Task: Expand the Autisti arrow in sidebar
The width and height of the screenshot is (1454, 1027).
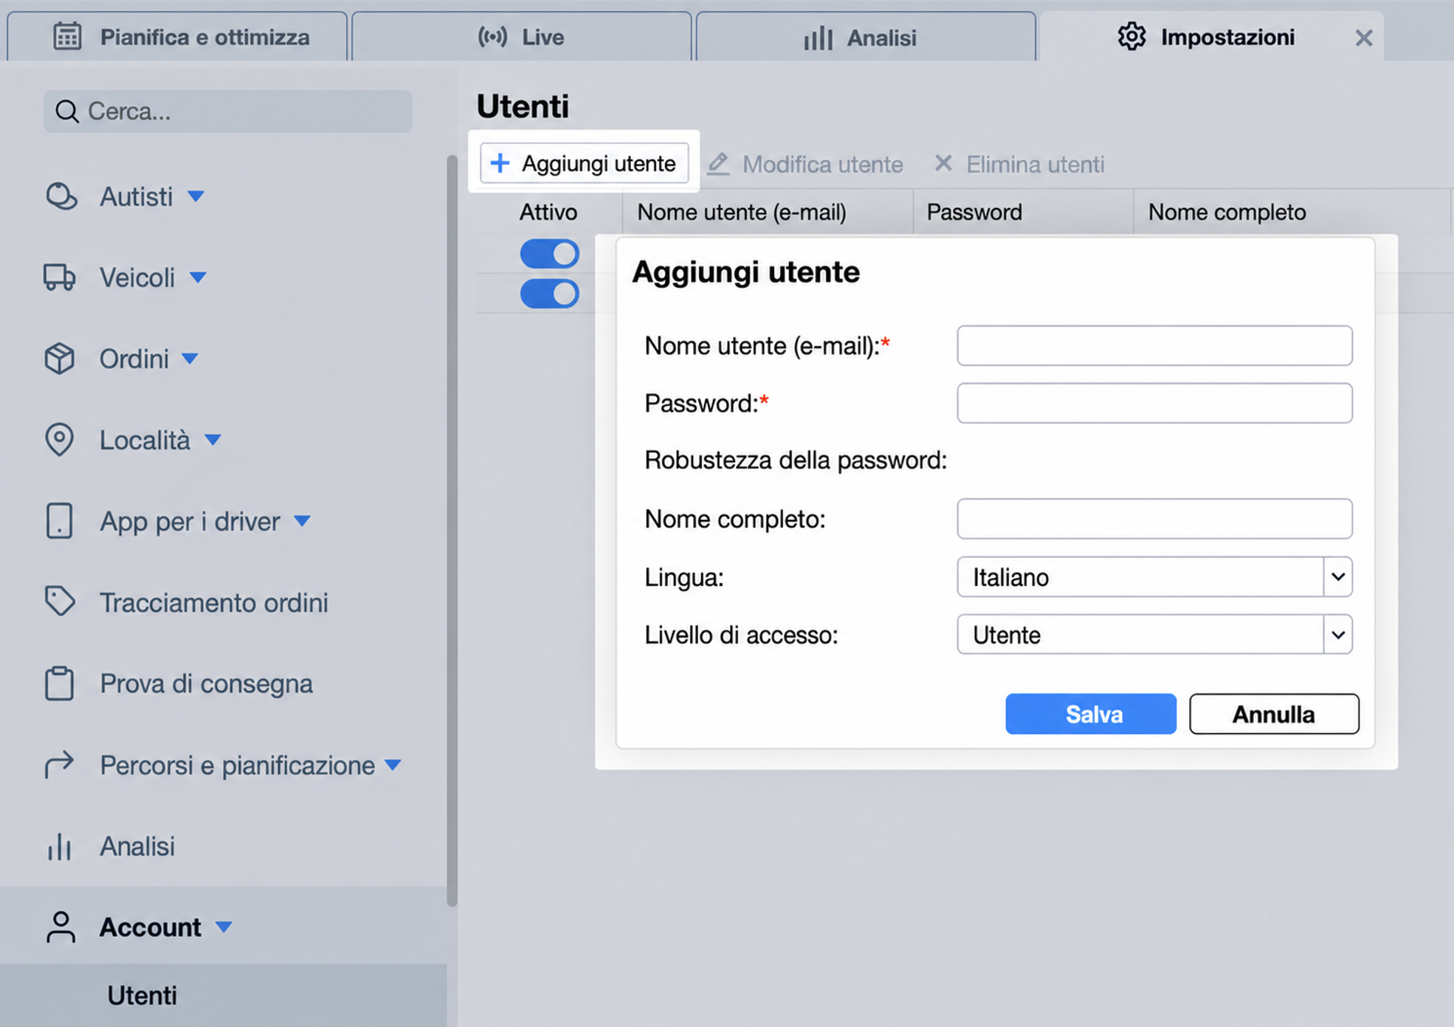Action: click(x=196, y=196)
